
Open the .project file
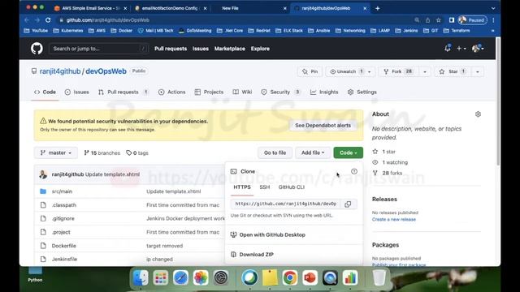pyautogui.click(x=61, y=232)
